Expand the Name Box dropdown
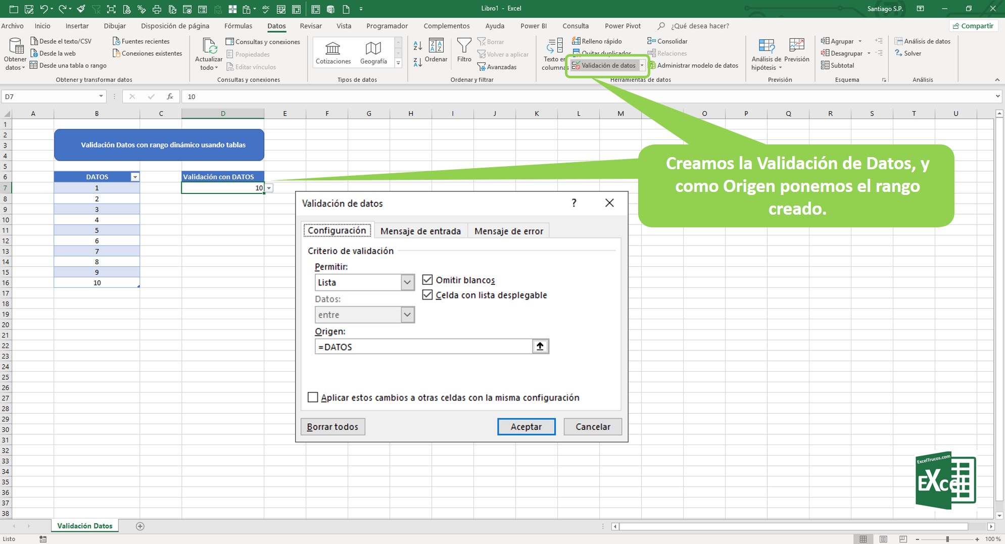Viewport: 1005px width, 544px height. pos(101,96)
